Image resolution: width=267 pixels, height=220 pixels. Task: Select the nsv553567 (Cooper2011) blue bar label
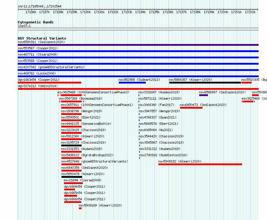click(x=38, y=48)
